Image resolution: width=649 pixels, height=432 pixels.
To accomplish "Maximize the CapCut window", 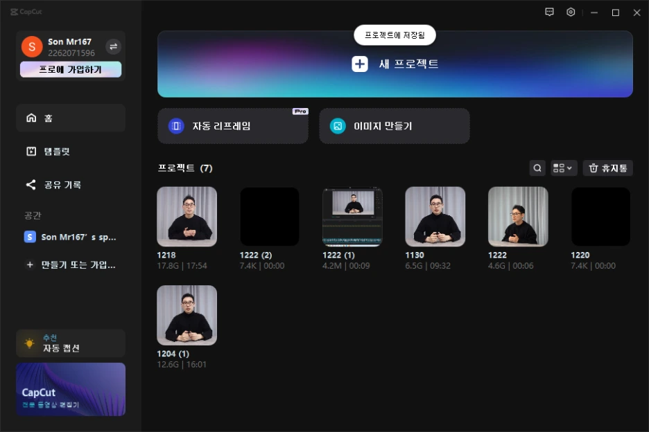I will [x=616, y=12].
